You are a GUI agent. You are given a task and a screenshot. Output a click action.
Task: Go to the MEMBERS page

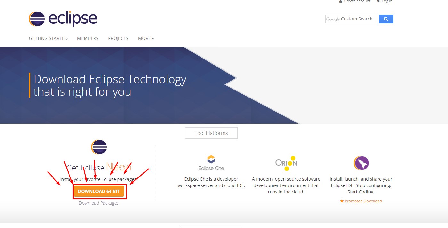[88, 38]
